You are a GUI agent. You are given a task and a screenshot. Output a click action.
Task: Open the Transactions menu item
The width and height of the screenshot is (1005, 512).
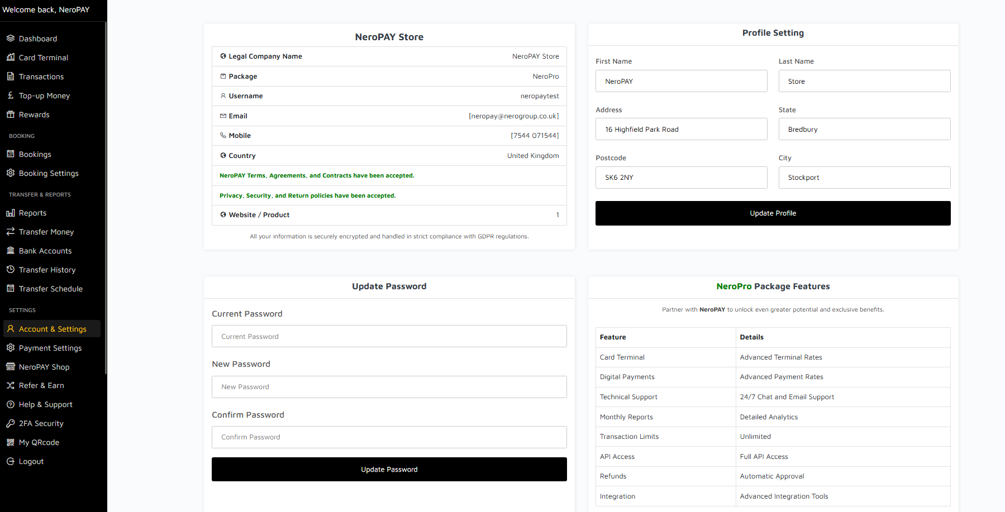click(41, 76)
